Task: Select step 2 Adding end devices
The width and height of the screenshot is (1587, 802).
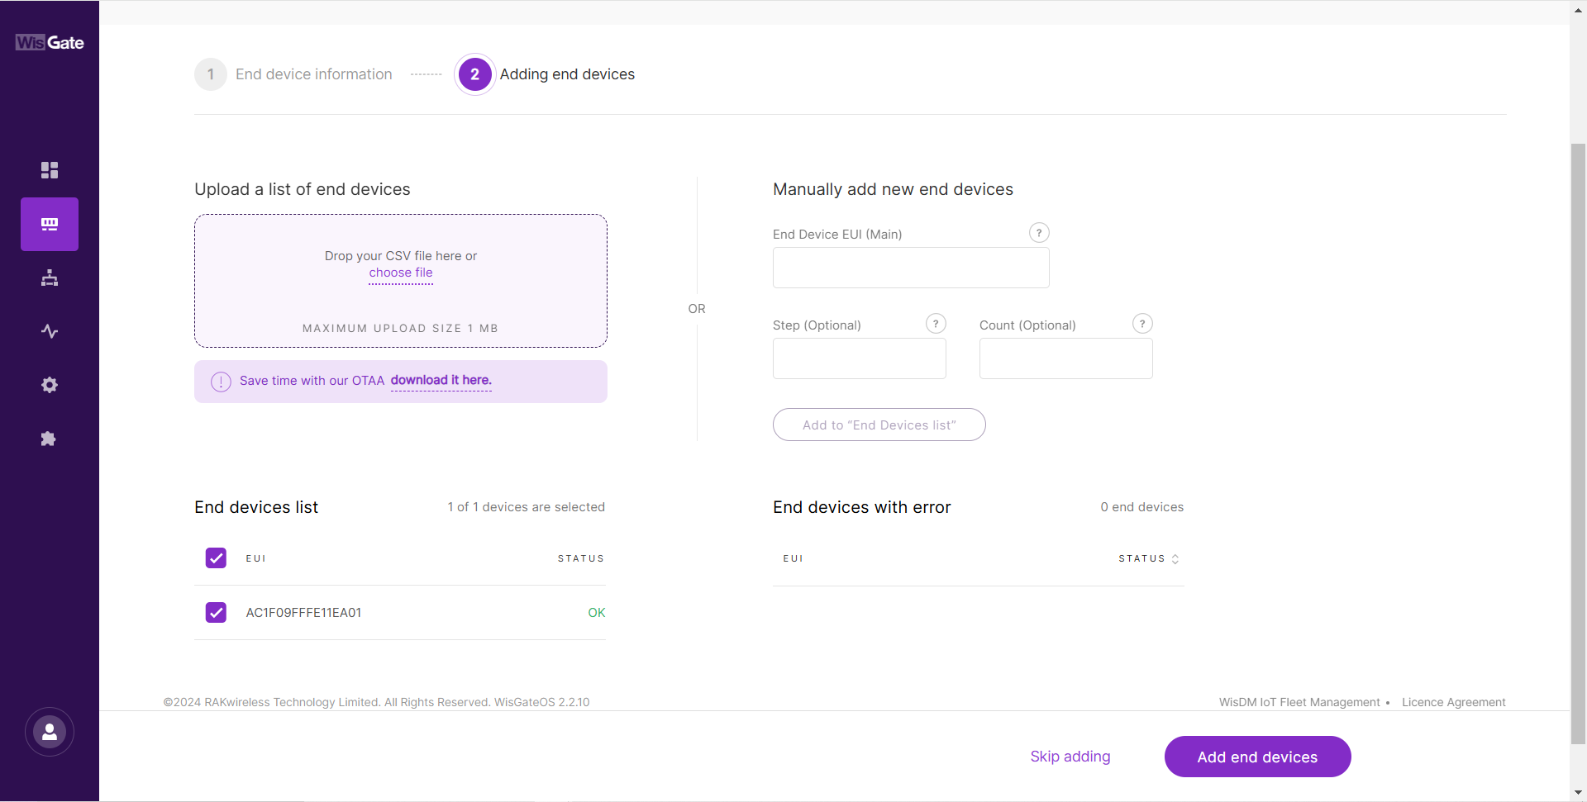Action: [546, 74]
